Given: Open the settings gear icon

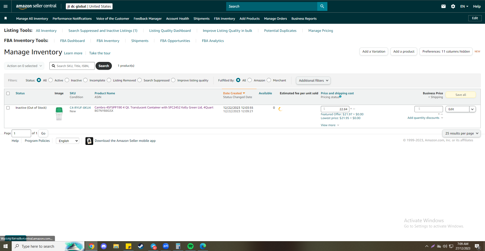Looking at the screenshot, I should [453, 6].
